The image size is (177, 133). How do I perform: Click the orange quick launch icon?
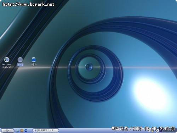22,131
